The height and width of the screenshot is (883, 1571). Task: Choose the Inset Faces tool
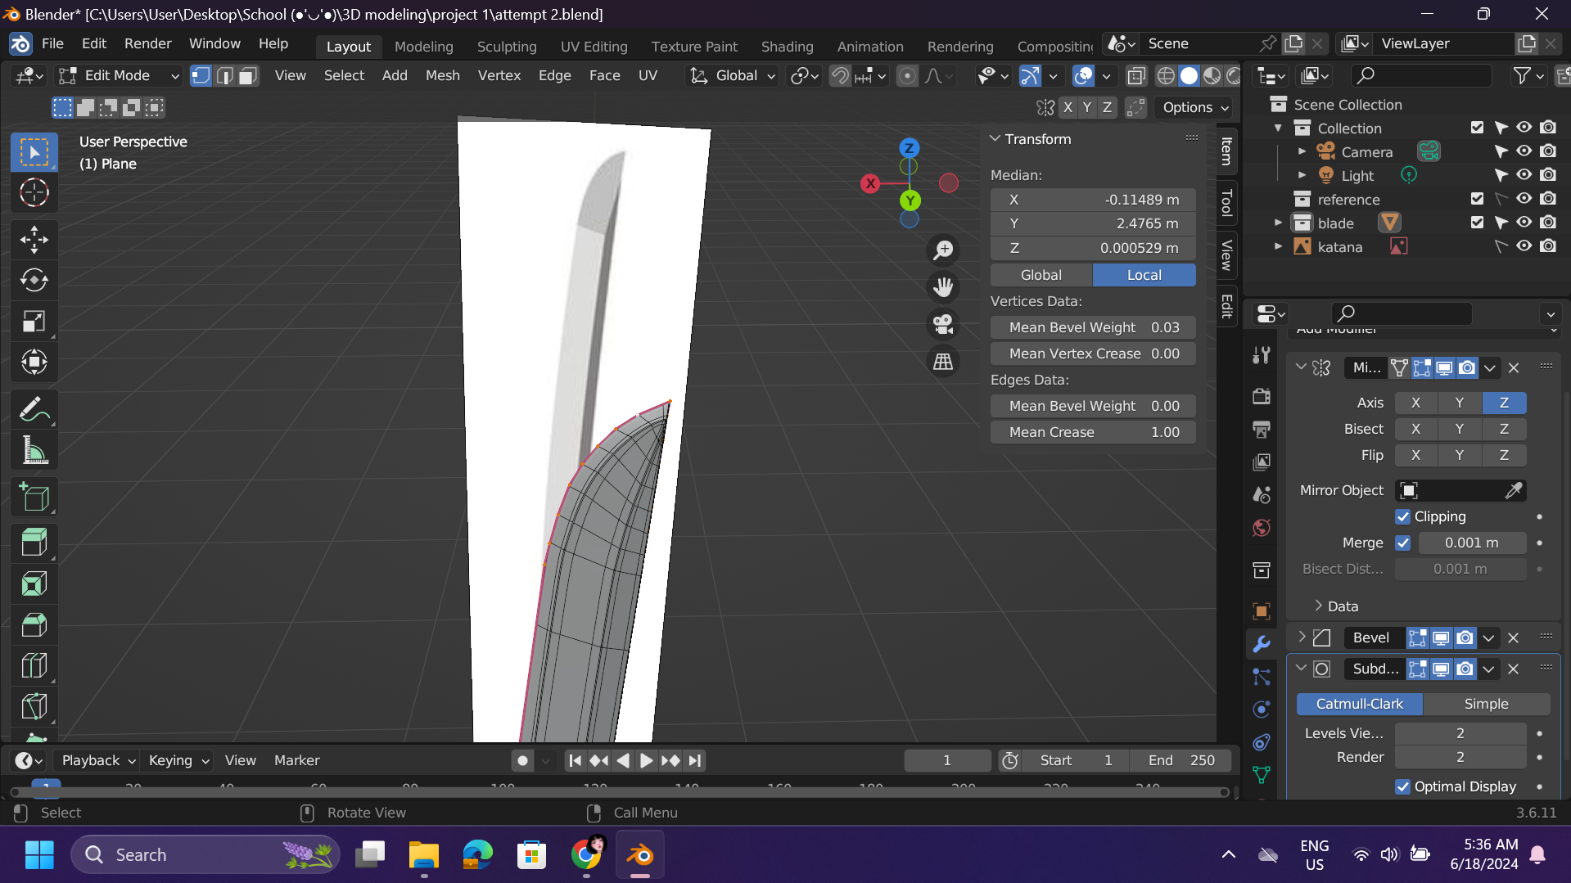[x=34, y=583]
